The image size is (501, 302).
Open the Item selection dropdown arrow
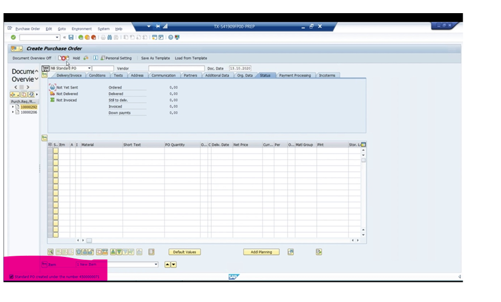click(x=156, y=264)
